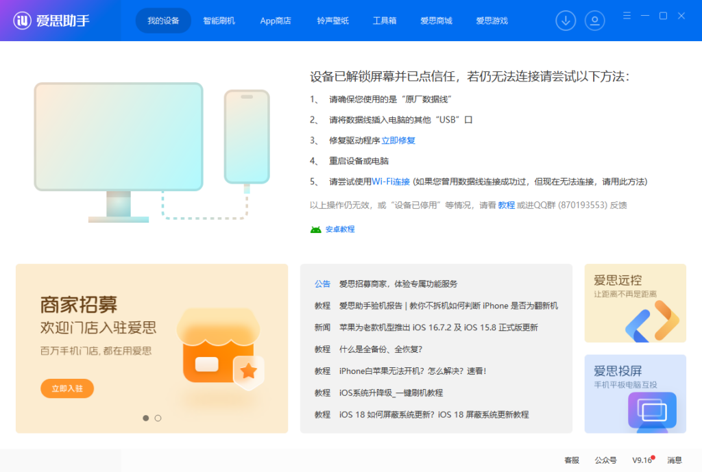This screenshot has height=472, width=702.
Task: Click the computer monitor illustration
Action: [x=119, y=152]
